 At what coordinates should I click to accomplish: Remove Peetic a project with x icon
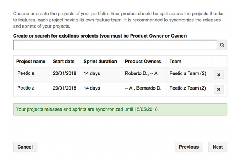(218, 74)
